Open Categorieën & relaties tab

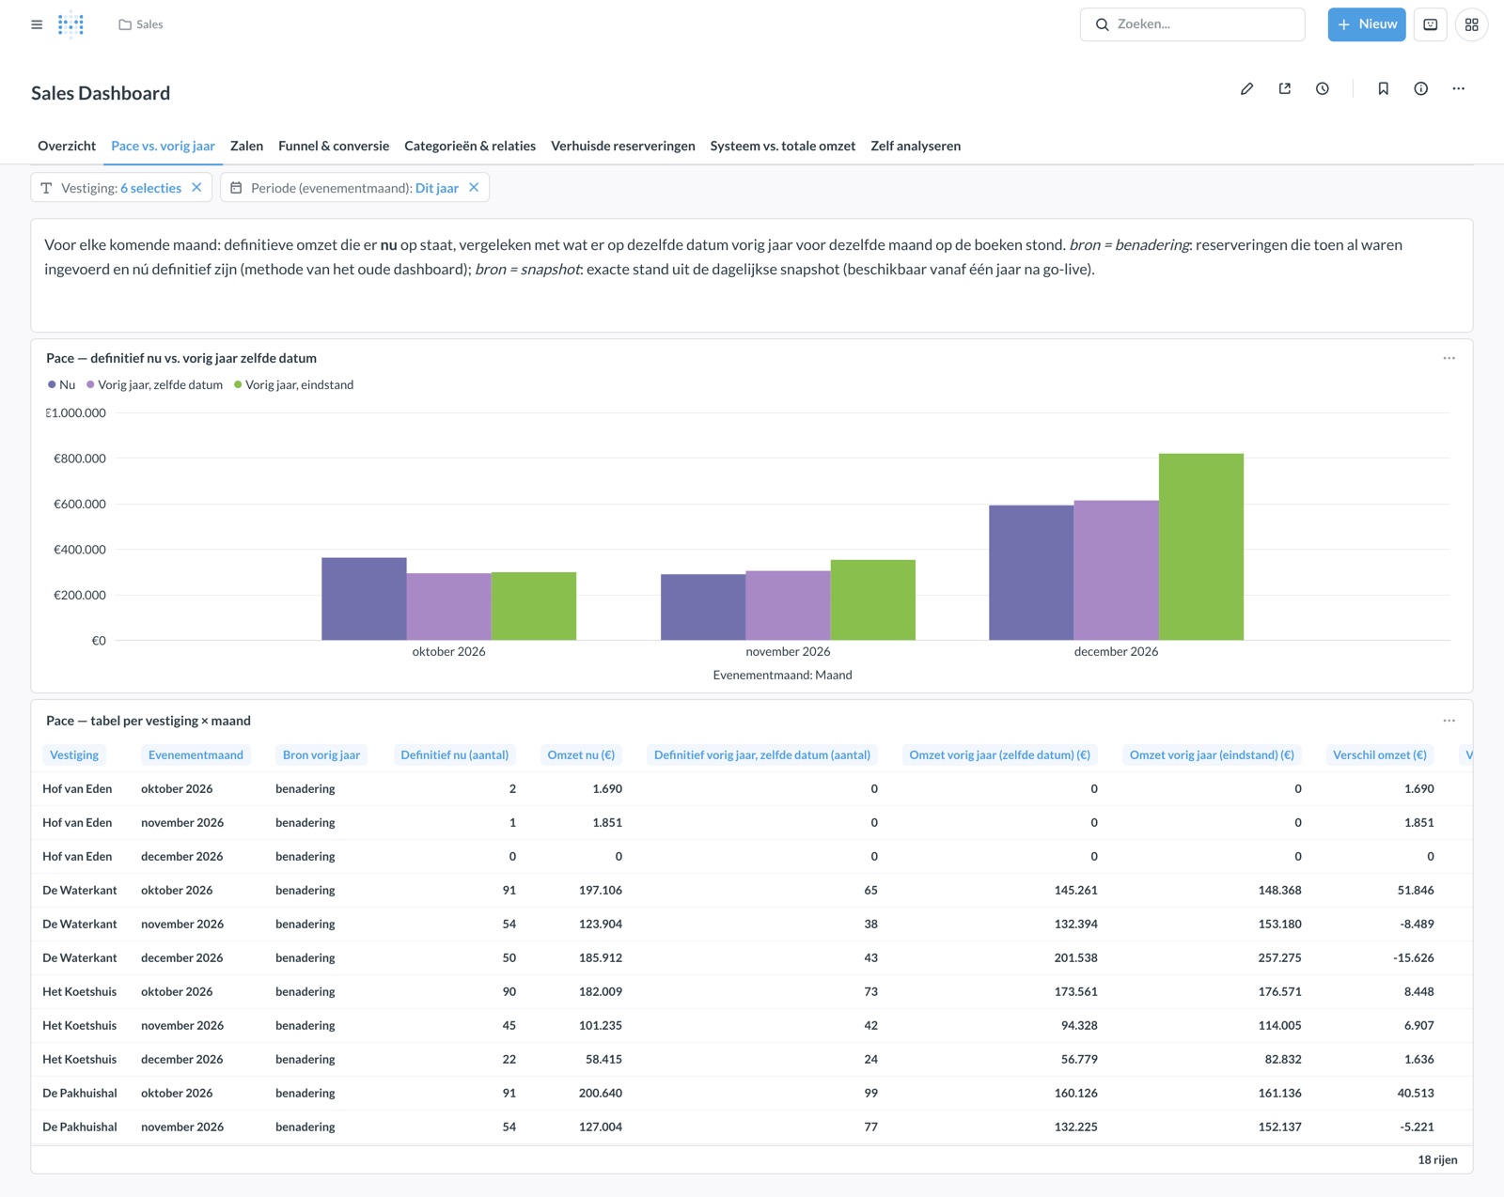coord(470,146)
